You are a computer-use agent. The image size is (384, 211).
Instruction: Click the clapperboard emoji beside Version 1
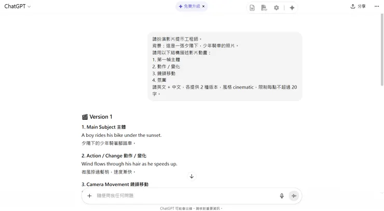pos(85,117)
